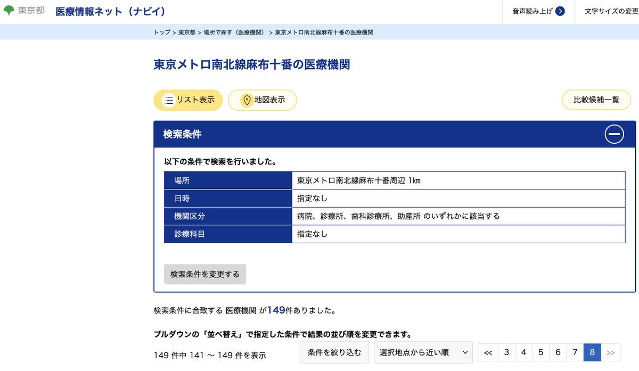Switch to 地図表示 view
Image resolution: width=639 pixels, height=371 pixels.
(x=263, y=100)
